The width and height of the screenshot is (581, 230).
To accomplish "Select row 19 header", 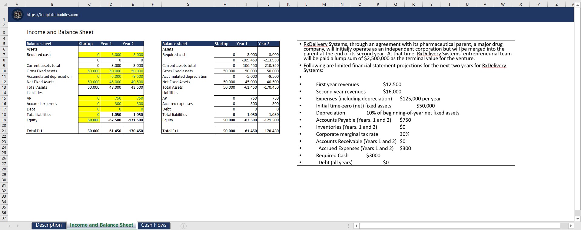I will 4,120.
